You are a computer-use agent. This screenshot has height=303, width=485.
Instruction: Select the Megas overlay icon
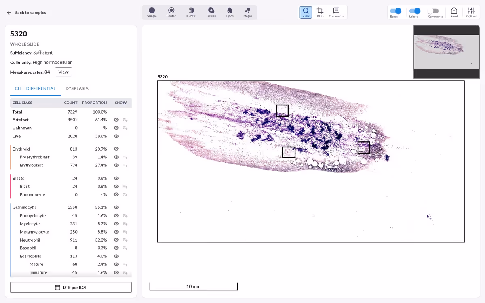[x=247, y=12]
